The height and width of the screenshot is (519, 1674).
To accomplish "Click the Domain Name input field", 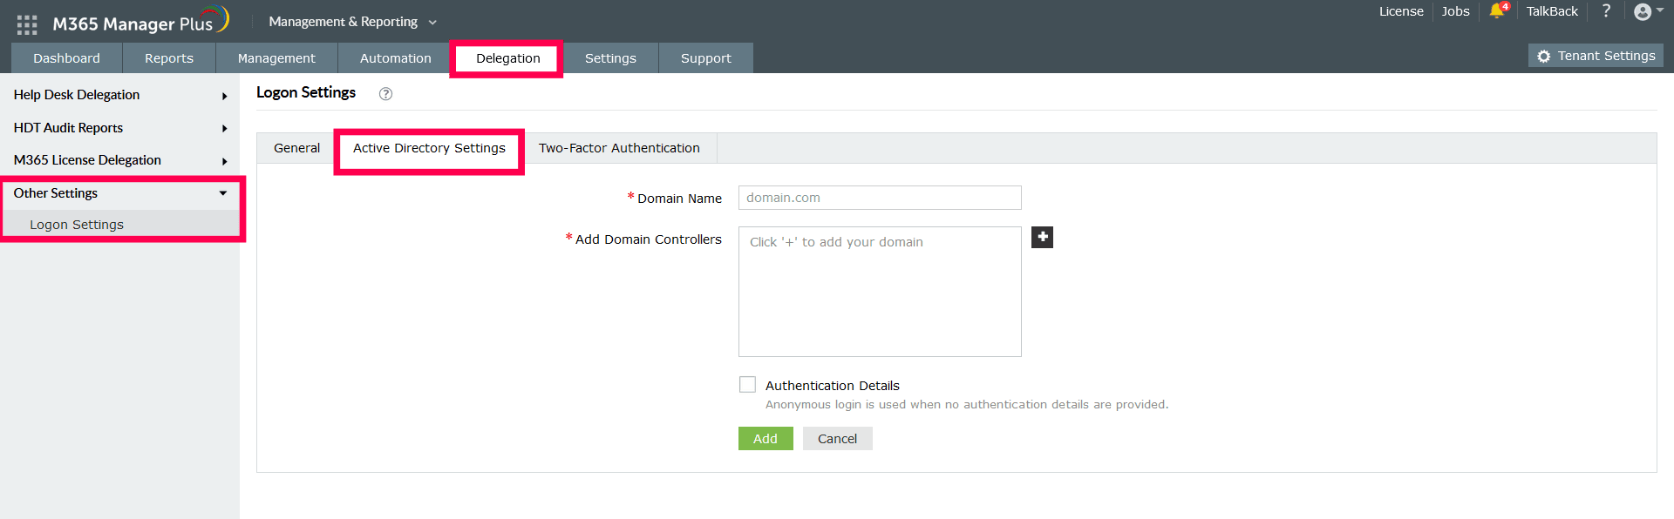I will [x=879, y=198].
